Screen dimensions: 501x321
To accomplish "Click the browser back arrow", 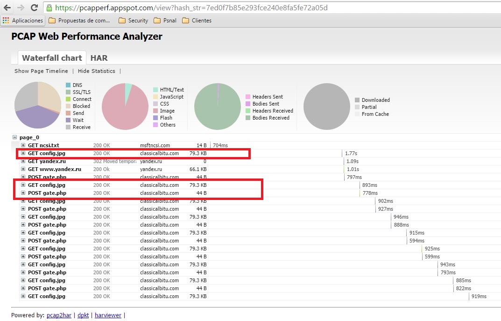I will (7, 8).
